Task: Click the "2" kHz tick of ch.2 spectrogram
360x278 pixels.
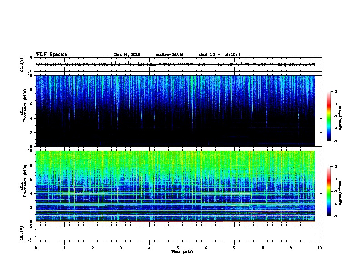Action: pos(32,208)
